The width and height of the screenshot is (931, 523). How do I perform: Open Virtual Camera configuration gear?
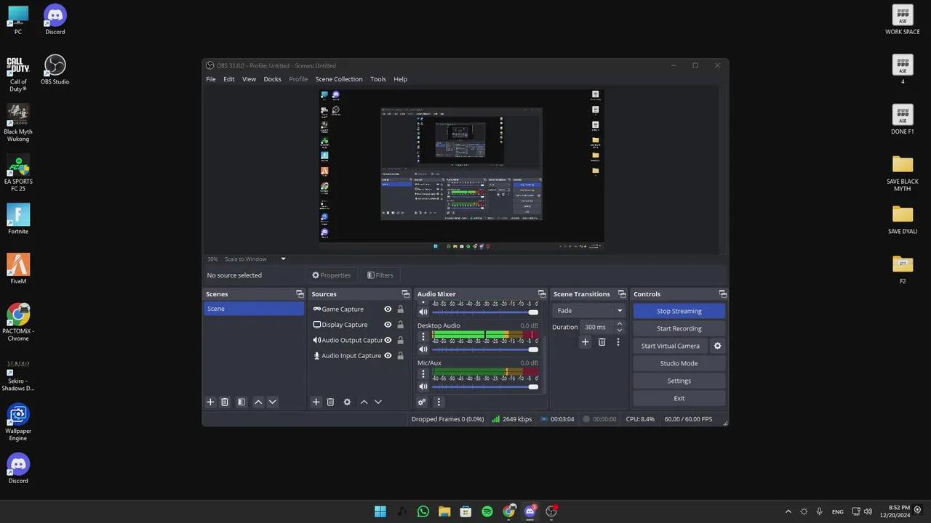[x=717, y=346]
